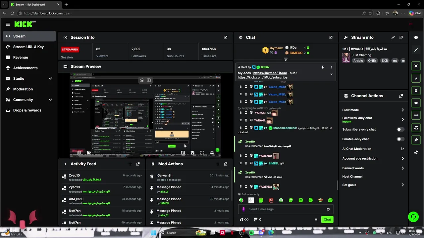
Task: Open picture-in-picture for stream preview
Action: (x=183, y=153)
